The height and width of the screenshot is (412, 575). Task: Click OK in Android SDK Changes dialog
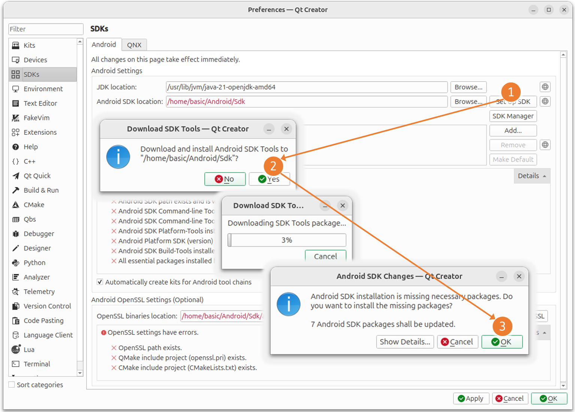(x=502, y=342)
